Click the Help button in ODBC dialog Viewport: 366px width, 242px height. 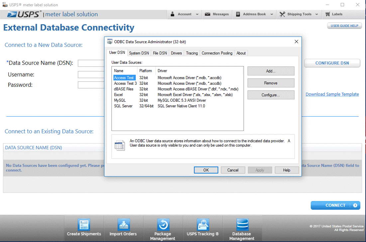click(287, 170)
